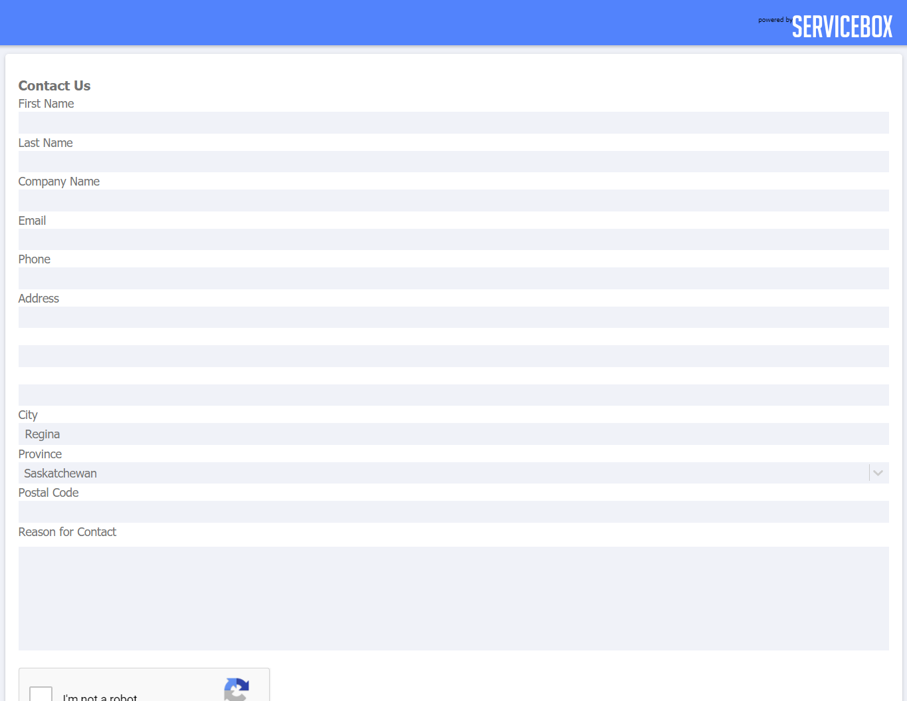Click the Company Name label

click(59, 182)
